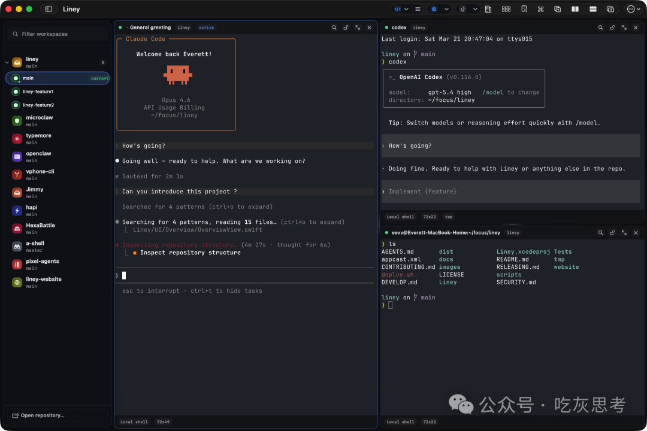
Task: Toggle the lock icon on General greeting pane
Action: point(346,28)
